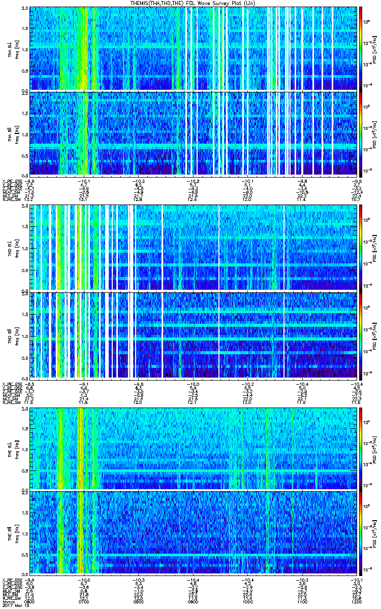
Task: Select the THA BL spectrogram panel
Action: tap(193, 49)
